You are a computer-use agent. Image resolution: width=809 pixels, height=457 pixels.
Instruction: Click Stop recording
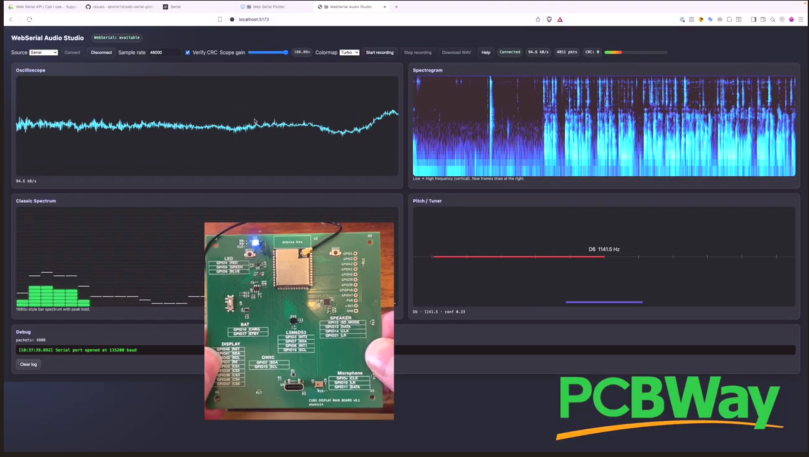tap(418, 53)
